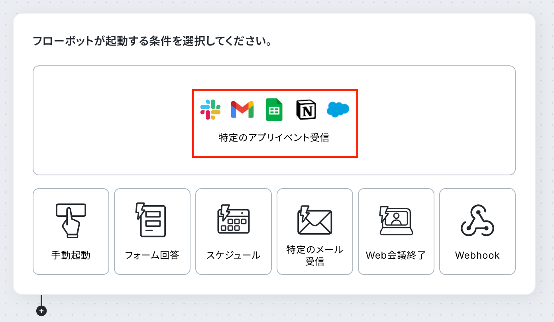Choose the 手動起動 trigger label

pos(71,255)
